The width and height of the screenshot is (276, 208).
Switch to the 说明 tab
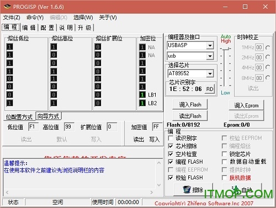click(x=66, y=28)
